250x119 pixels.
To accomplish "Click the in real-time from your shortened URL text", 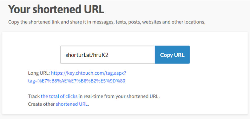I will click(x=119, y=96).
